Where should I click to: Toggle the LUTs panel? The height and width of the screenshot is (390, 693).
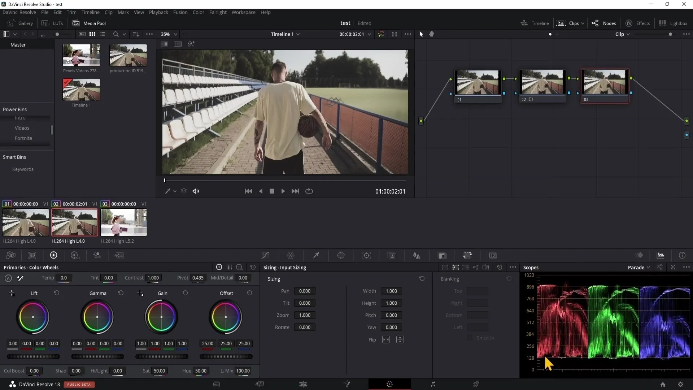tap(52, 23)
